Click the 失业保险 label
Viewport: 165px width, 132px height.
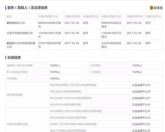point(95,65)
